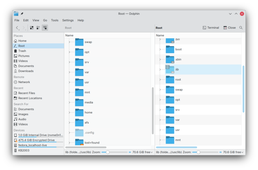
Task: Adjust the left pane Zoom slider
Action: (108, 152)
